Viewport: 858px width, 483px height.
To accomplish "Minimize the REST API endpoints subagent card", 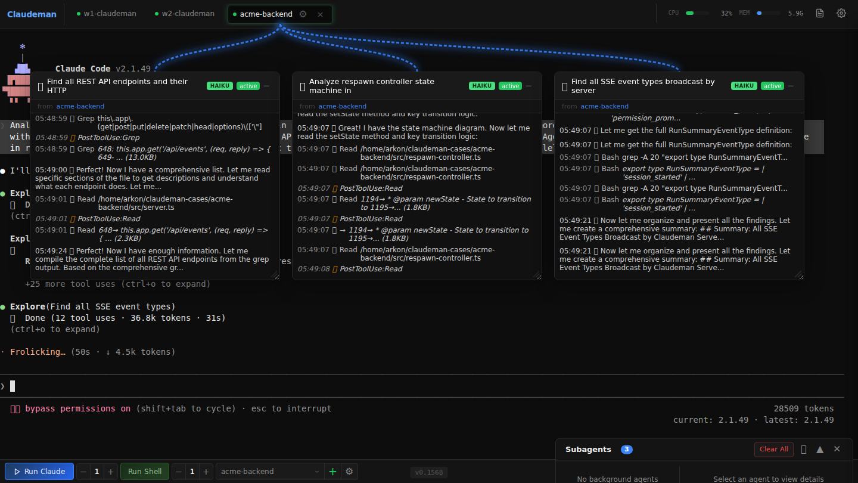I will point(266,86).
